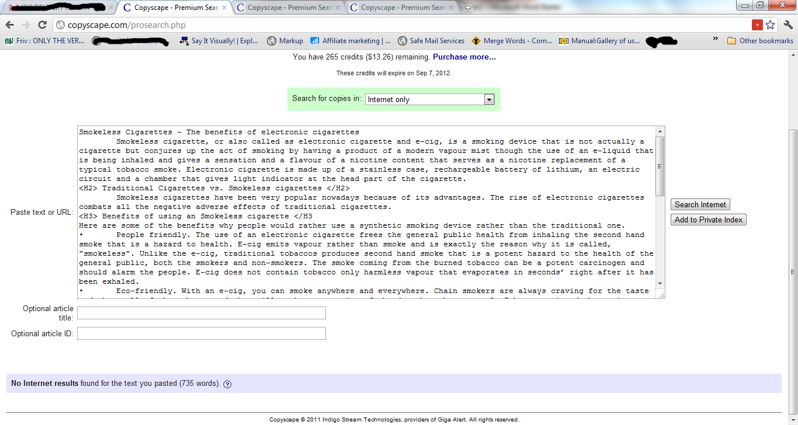Viewport: 798px width, 425px height.
Task: Click the "Search for copies in:" label
Action: [x=327, y=99]
